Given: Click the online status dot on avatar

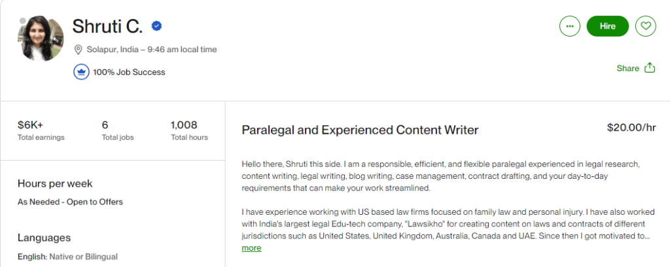Looking at the screenshot, I should 22,21.
